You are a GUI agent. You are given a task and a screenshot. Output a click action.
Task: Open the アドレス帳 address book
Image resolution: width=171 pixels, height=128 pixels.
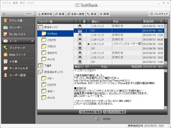click(x=18, y=21)
